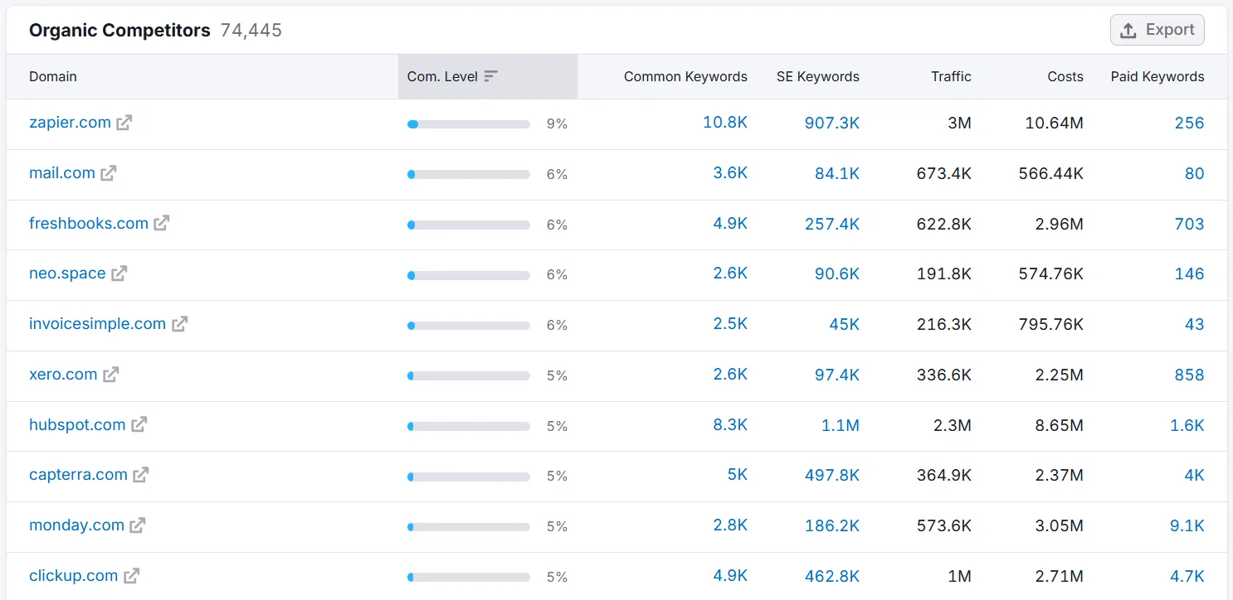Open capterra.com paid keywords 4K
The height and width of the screenshot is (600, 1233).
[x=1194, y=475]
